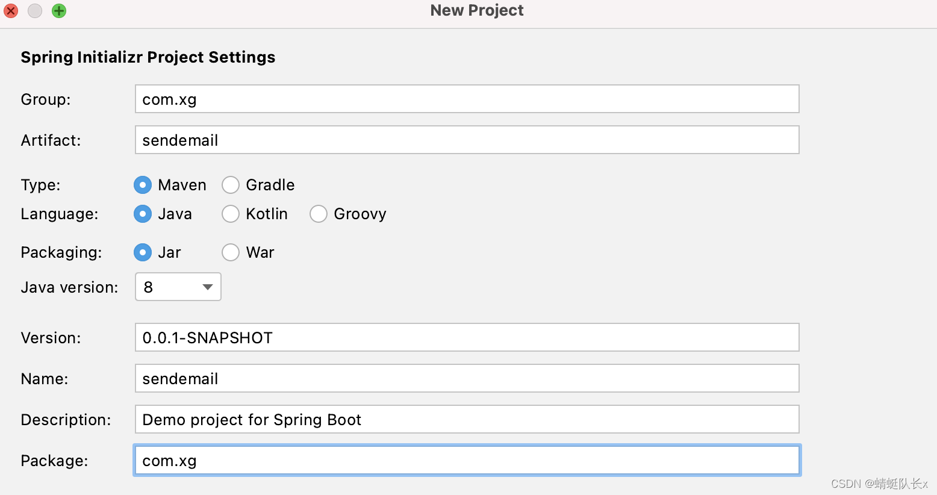Select Maven as project type
The height and width of the screenshot is (495, 937).
tap(143, 185)
